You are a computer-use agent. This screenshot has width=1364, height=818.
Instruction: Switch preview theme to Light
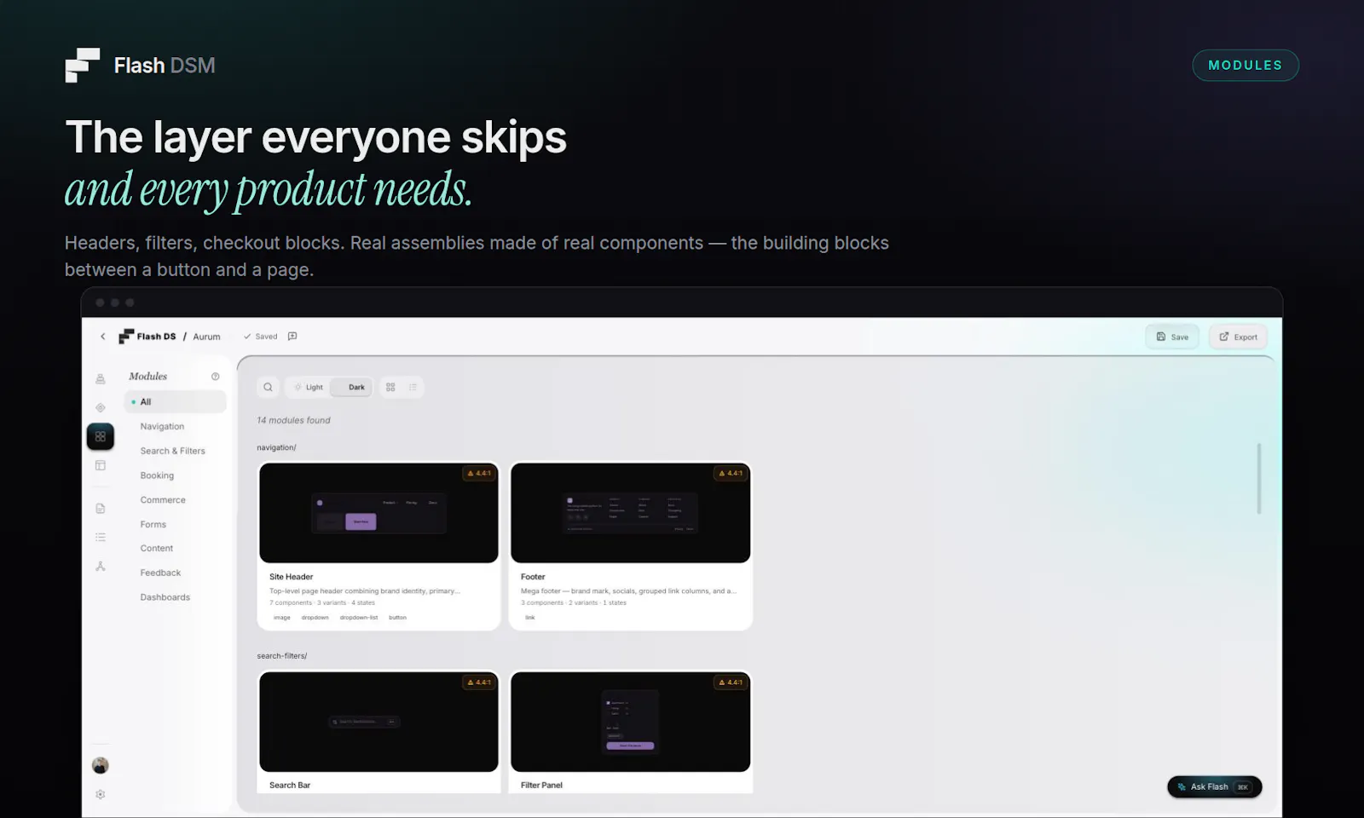tap(309, 387)
